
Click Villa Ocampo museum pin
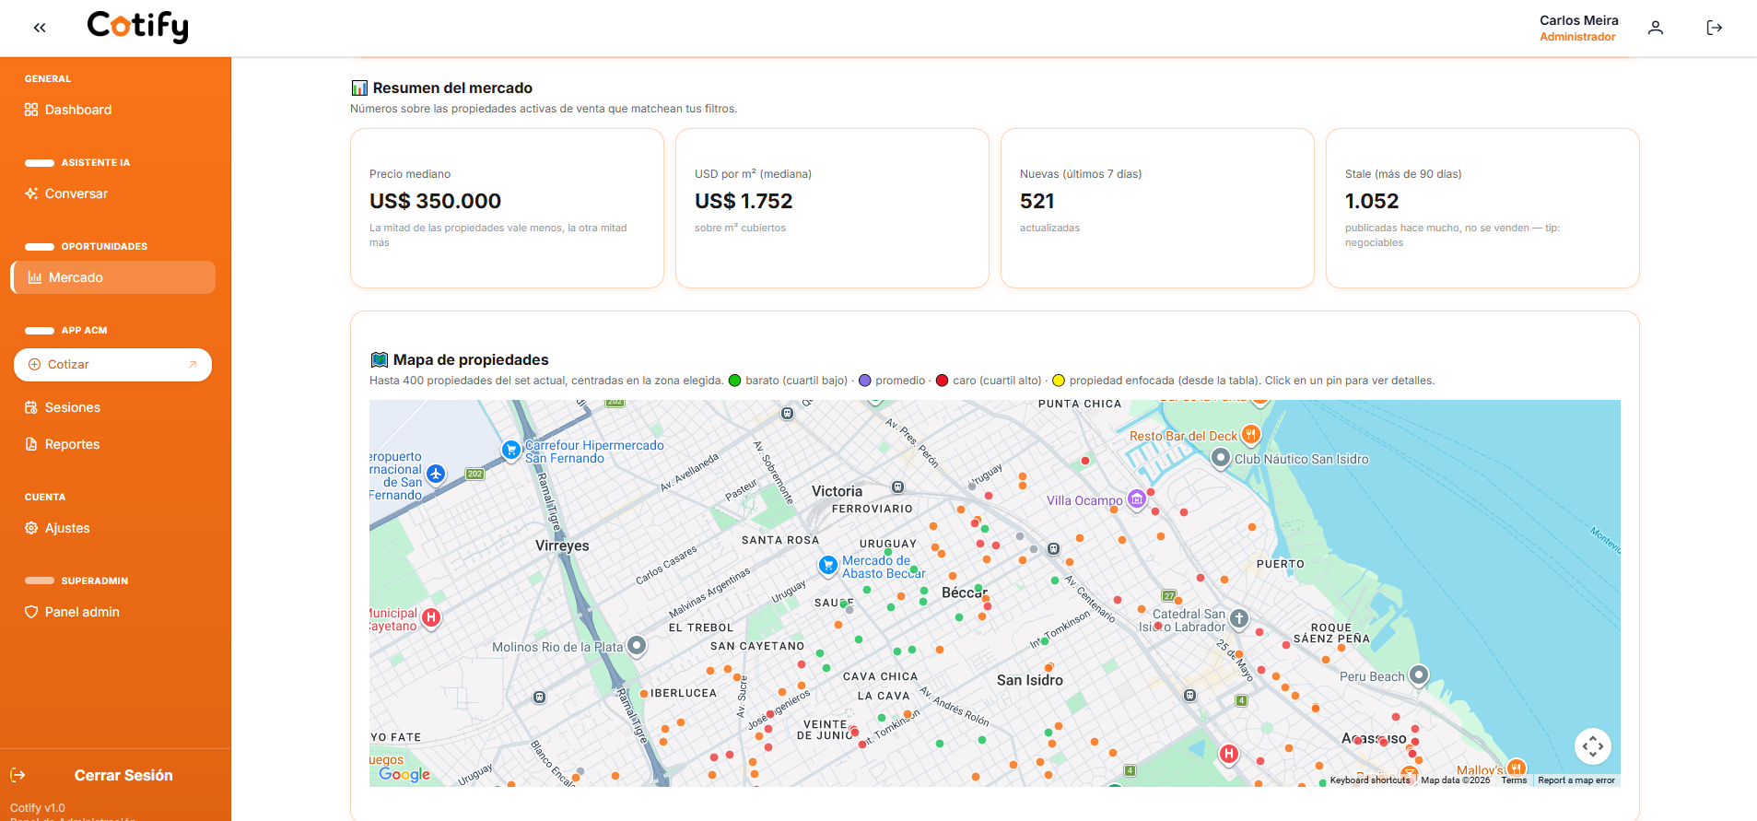click(1137, 499)
